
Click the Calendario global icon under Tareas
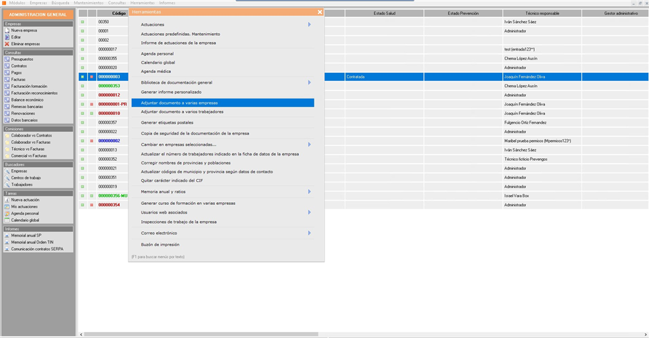coord(7,220)
